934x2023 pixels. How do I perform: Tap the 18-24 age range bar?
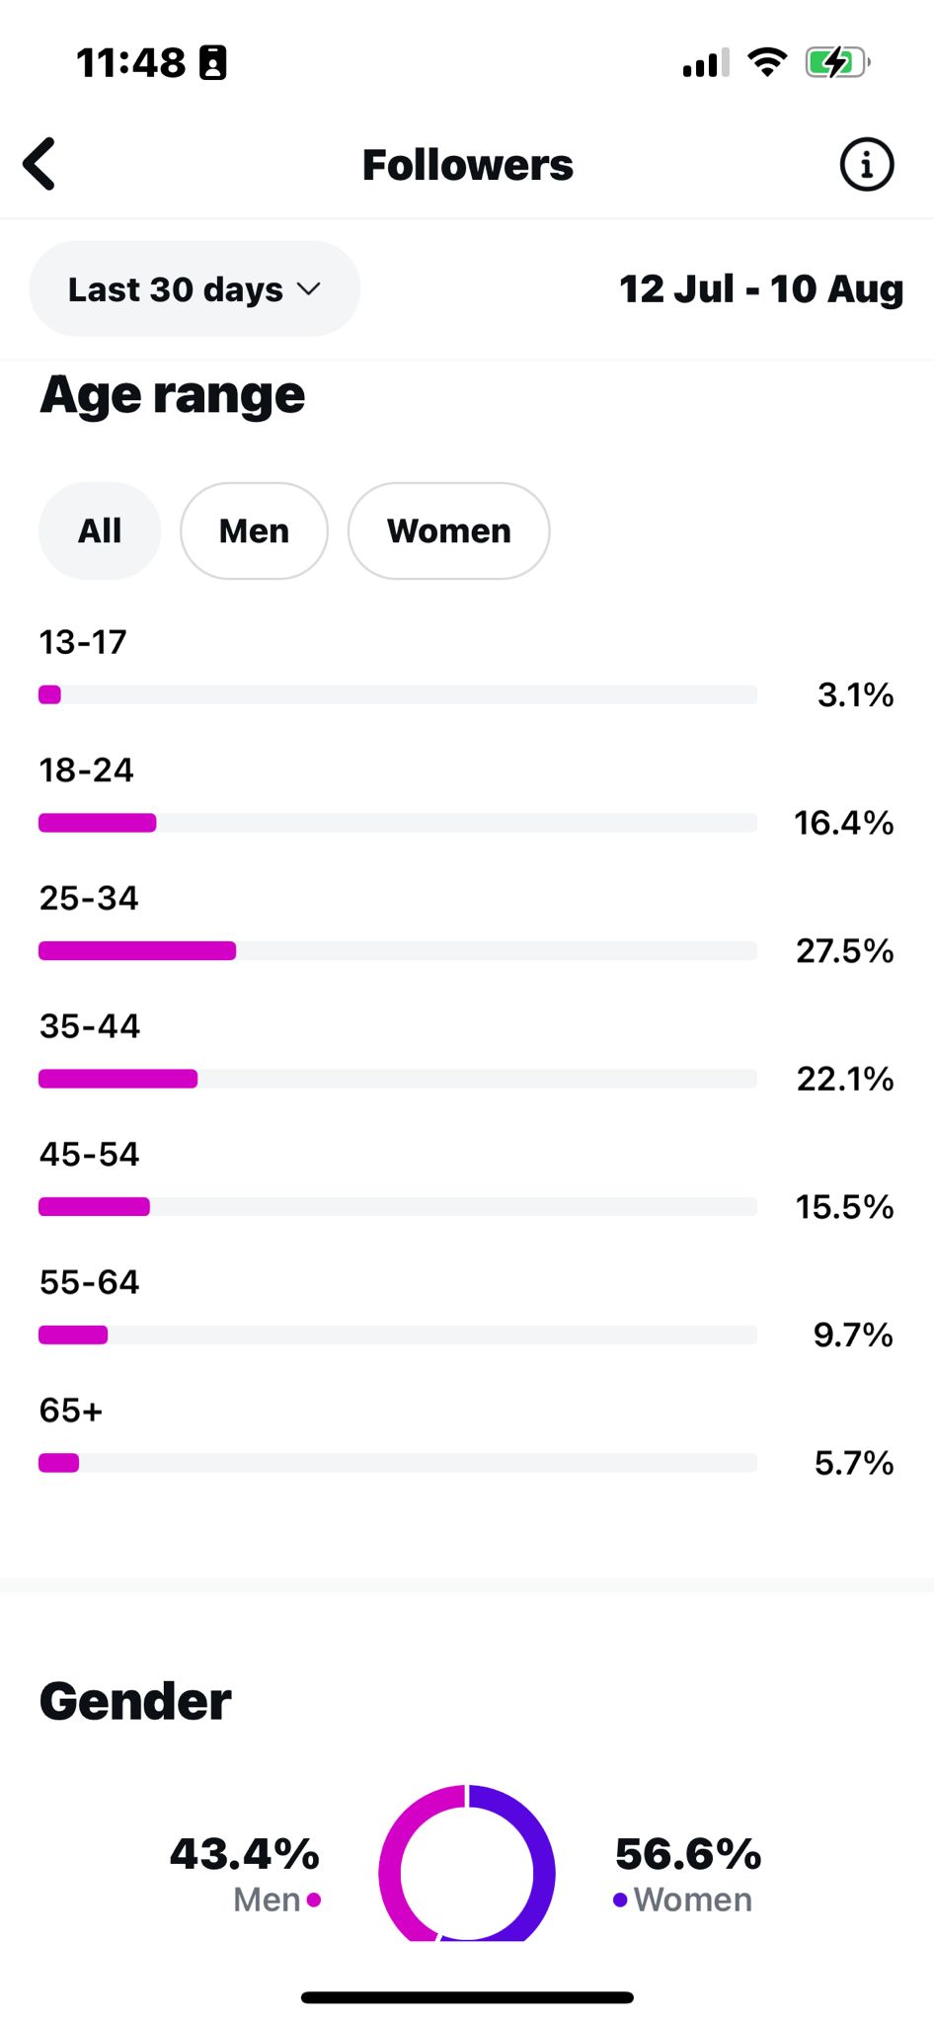coord(398,823)
